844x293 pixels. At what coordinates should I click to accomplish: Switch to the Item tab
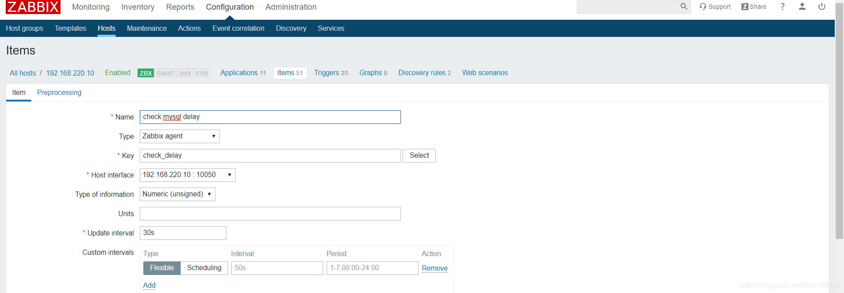(x=19, y=92)
